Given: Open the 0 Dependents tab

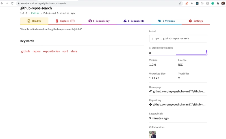Looking at the screenshot, I should (134, 21).
